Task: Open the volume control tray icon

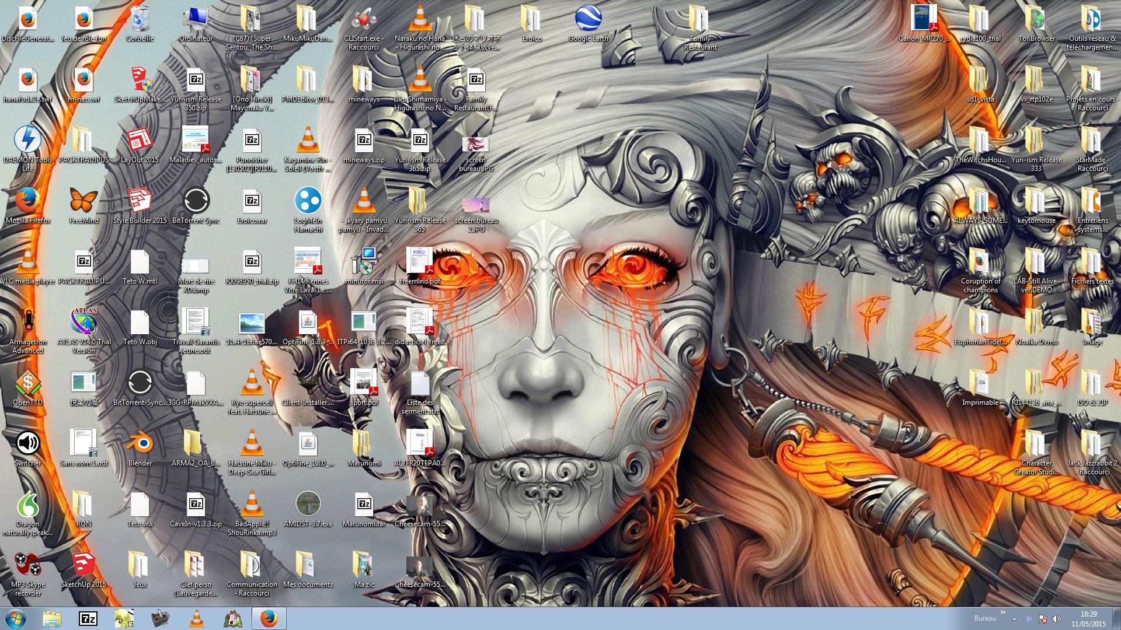Action: click(1056, 619)
